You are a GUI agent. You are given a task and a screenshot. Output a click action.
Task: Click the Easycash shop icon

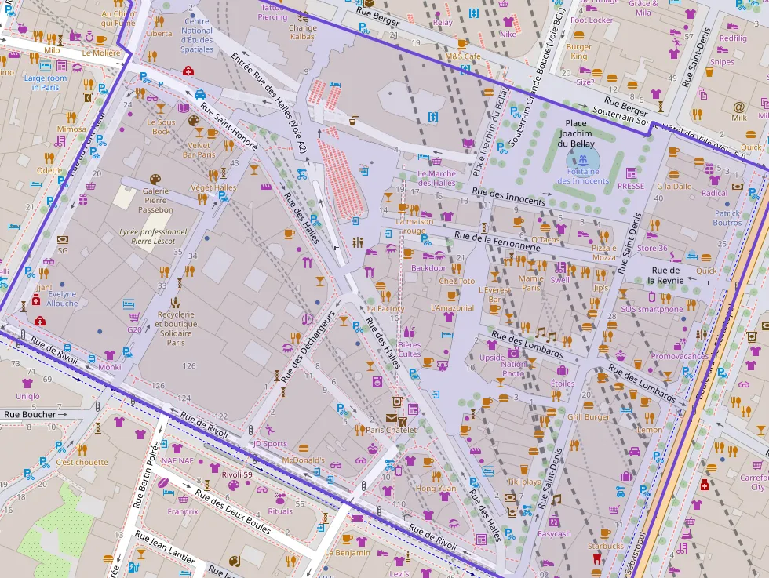click(554, 521)
